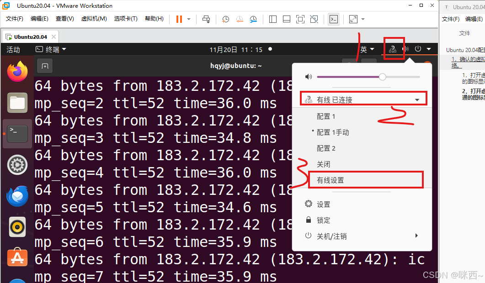The width and height of the screenshot is (485, 283).
Task: Toggle the thumbnail bar layout icon
Action: [287, 19]
